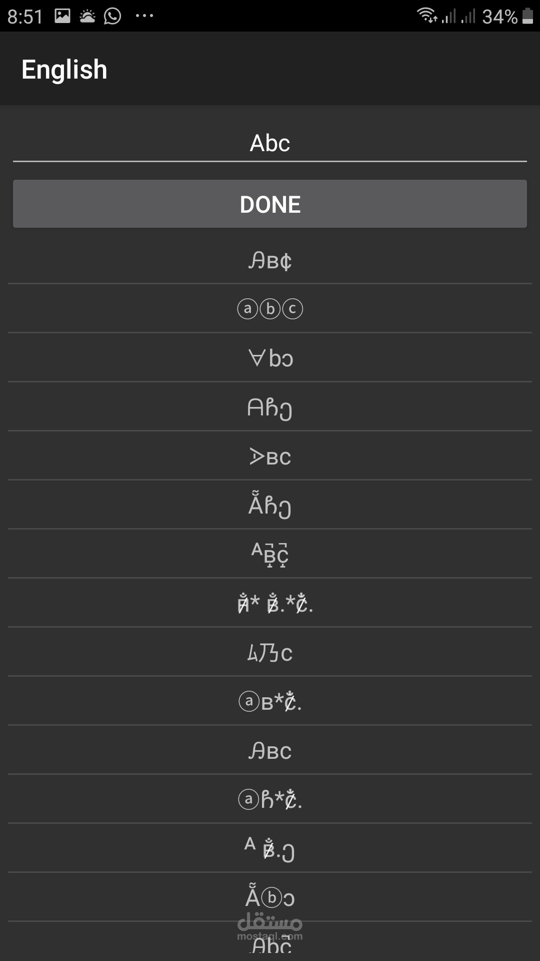Choose the all-circled letters abc style
This screenshot has height=961, width=540.
pos(270,309)
